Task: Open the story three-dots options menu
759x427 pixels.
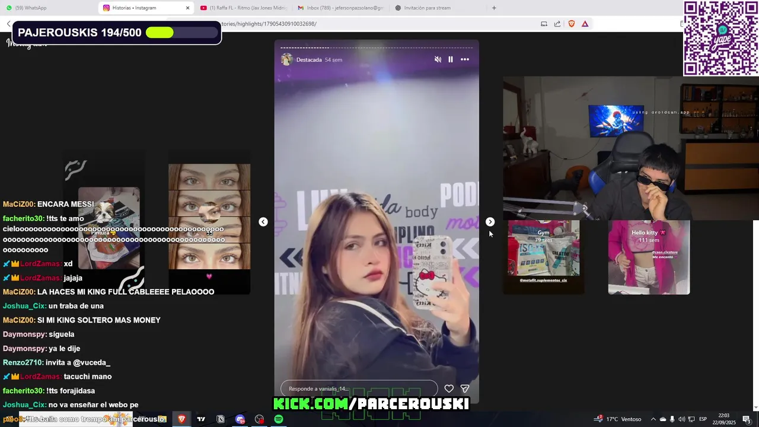Action: coord(465,59)
